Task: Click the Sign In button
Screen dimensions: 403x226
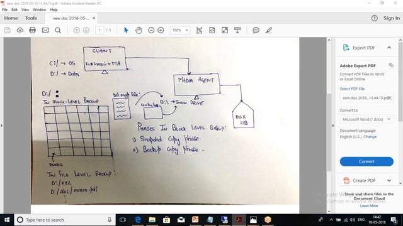Action: click(392, 18)
